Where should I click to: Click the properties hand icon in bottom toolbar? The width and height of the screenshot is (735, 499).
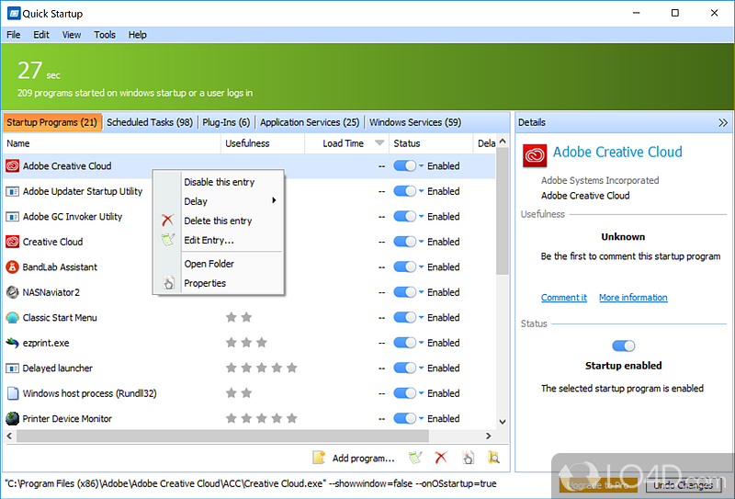(x=468, y=458)
